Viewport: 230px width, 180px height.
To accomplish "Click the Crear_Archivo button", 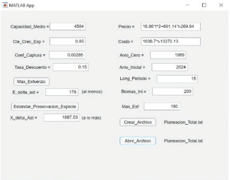I will (138, 122).
